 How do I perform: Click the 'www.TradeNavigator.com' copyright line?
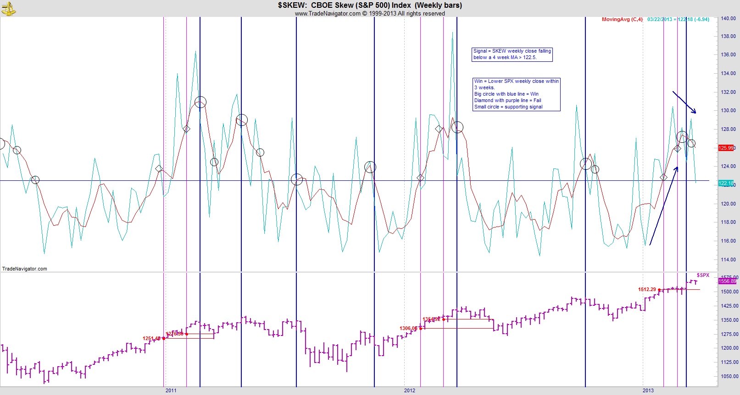click(x=370, y=14)
